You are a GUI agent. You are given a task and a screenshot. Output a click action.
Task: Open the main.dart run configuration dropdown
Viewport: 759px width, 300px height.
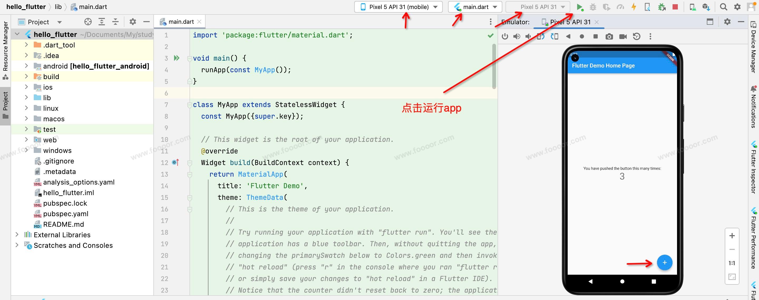point(475,7)
